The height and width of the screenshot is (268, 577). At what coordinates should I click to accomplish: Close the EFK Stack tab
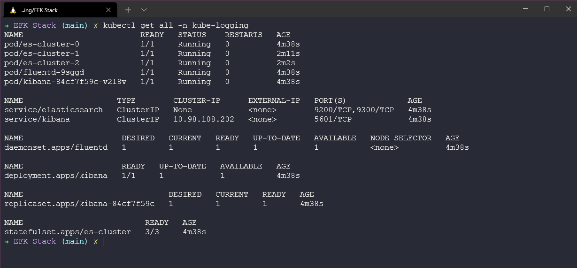109,10
